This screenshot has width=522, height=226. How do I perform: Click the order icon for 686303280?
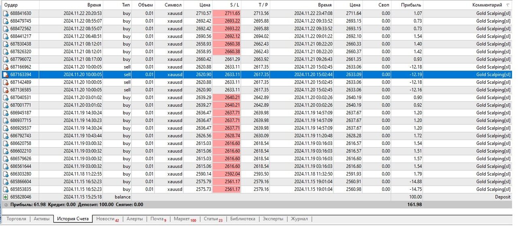coord(6,174)
